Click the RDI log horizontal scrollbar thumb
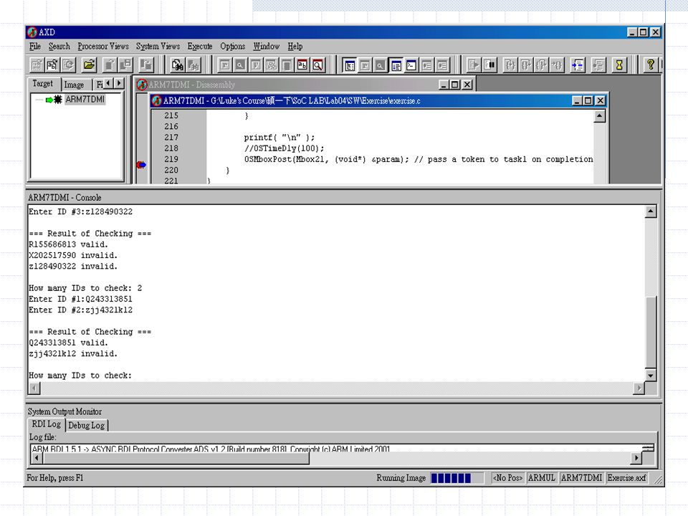Screen dimensions: 688x516 176,458
